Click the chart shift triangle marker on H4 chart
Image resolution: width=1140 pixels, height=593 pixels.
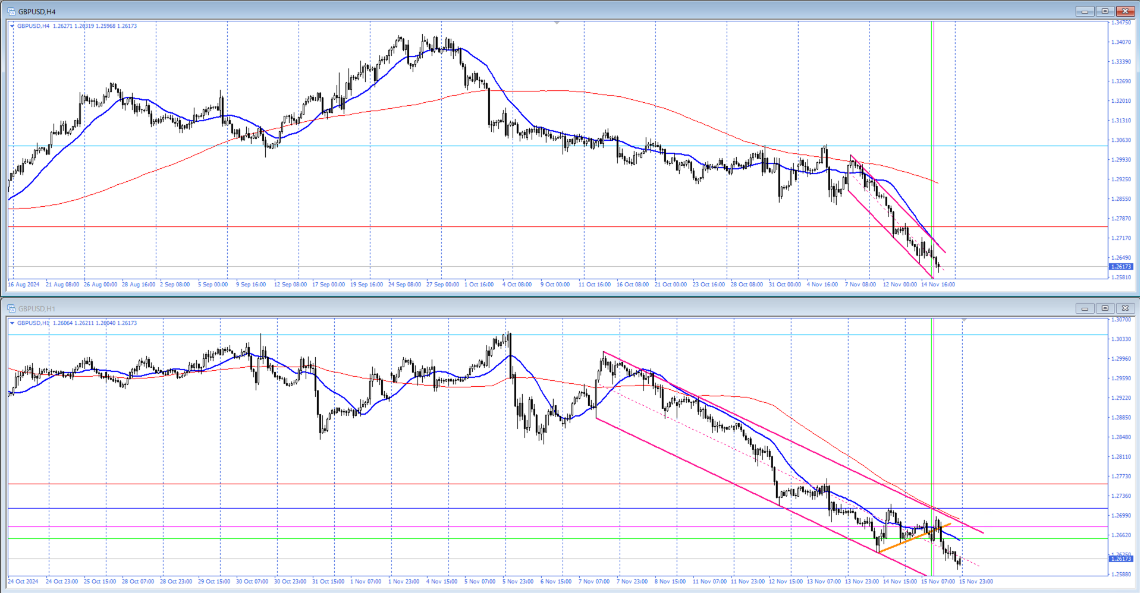click(557, 23)
